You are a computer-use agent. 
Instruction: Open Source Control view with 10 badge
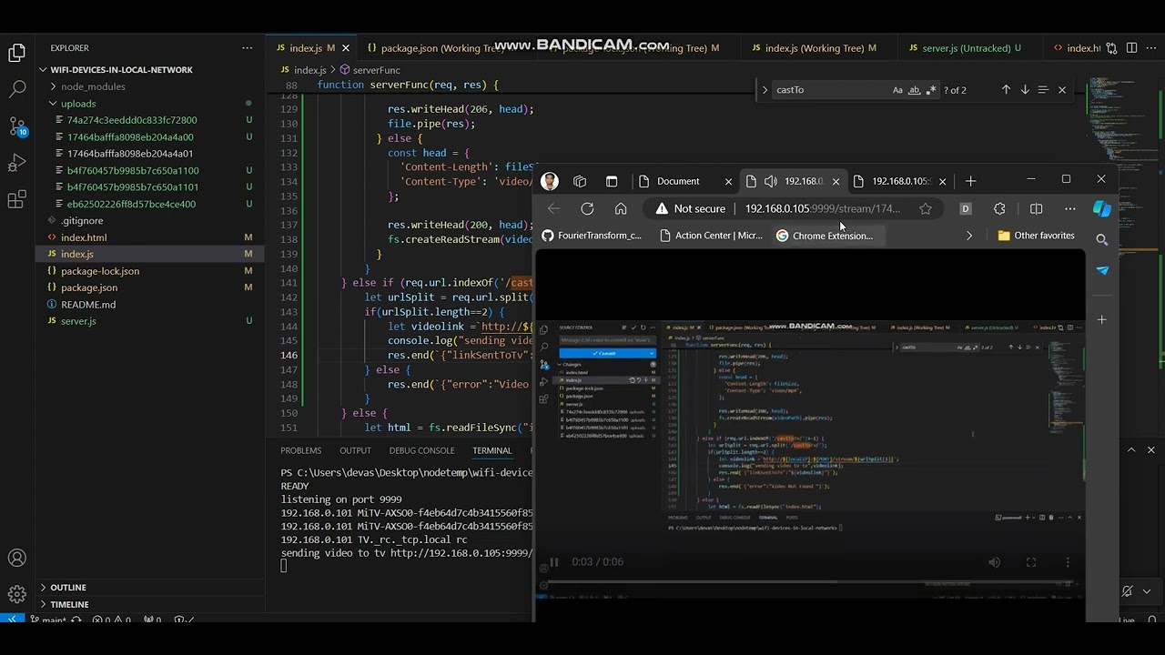coord(17,126)
